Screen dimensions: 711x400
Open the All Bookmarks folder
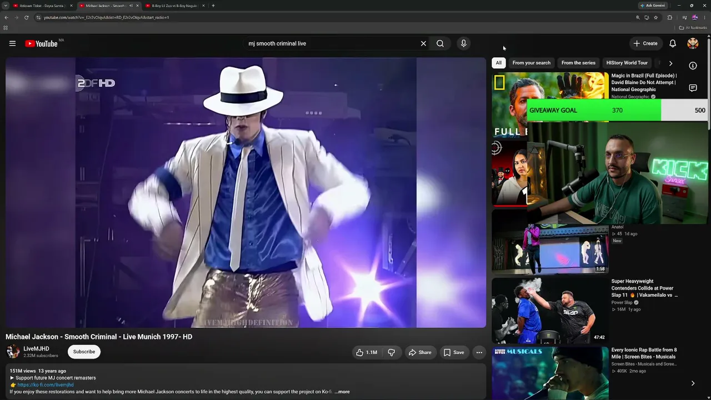click(x=693, y=28)
